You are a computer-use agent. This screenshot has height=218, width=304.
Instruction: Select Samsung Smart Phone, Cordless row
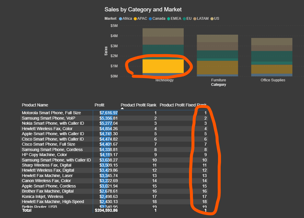pos(114,150)
